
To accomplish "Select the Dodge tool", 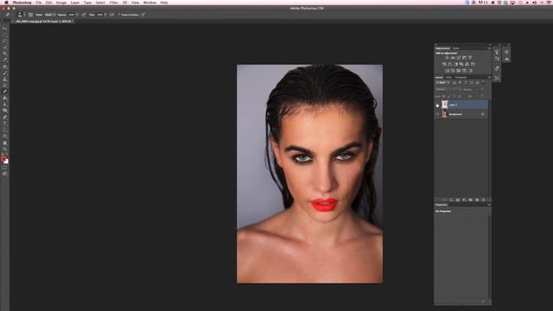I will point(5,111).
